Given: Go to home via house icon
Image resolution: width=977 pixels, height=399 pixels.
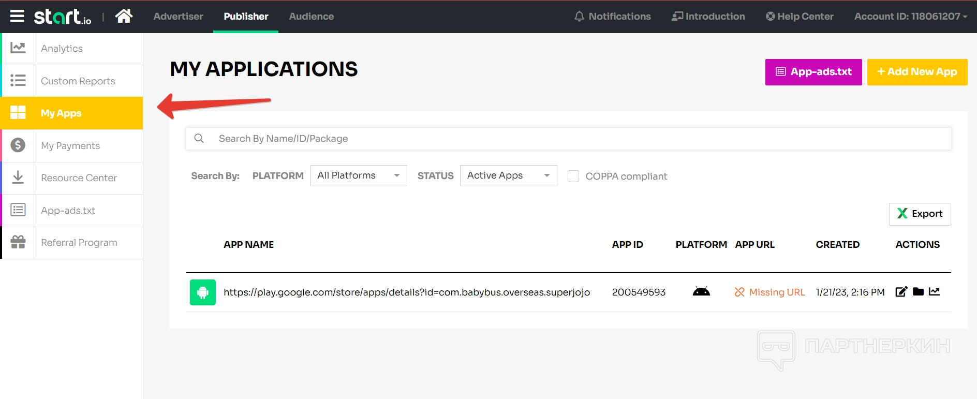Looking at the screenshot, I should coord(124,17).
